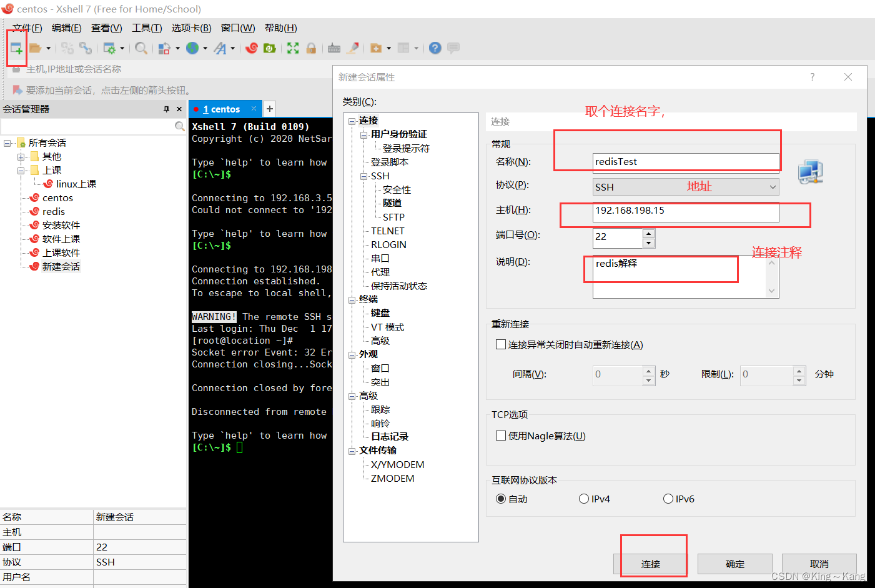
Task: Click the 说明 text area
Action: point(686,277)
